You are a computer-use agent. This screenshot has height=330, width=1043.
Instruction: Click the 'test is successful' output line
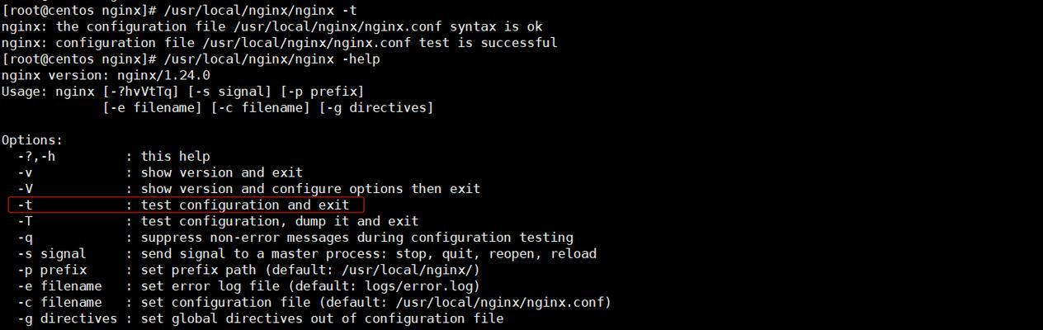pos(279,42)
